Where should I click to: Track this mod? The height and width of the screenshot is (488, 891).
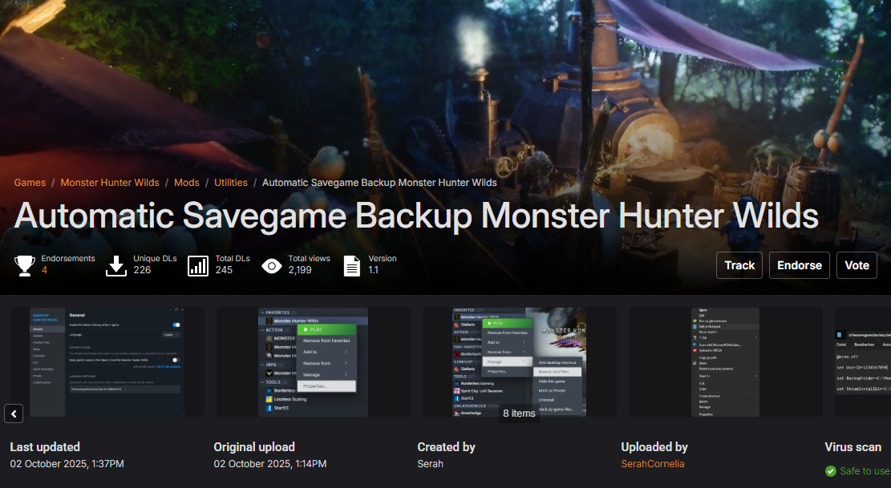739,265
